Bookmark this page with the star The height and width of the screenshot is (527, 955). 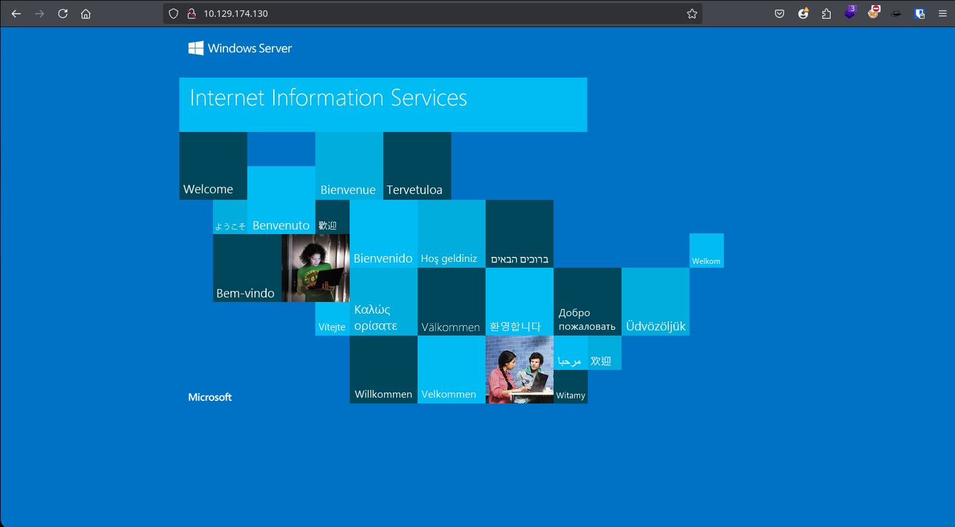coord(692,14)
